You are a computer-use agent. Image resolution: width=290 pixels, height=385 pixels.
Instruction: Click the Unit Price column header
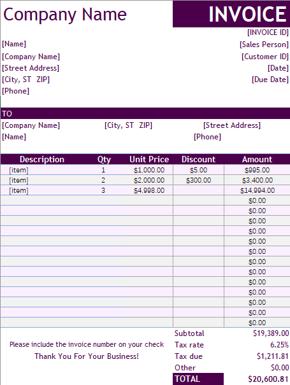point(149,159)
